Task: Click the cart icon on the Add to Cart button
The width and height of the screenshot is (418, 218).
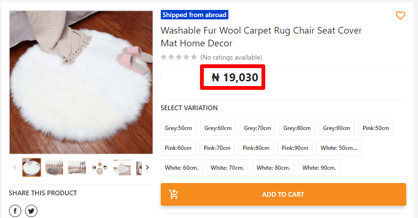Action: coord(174,194)
